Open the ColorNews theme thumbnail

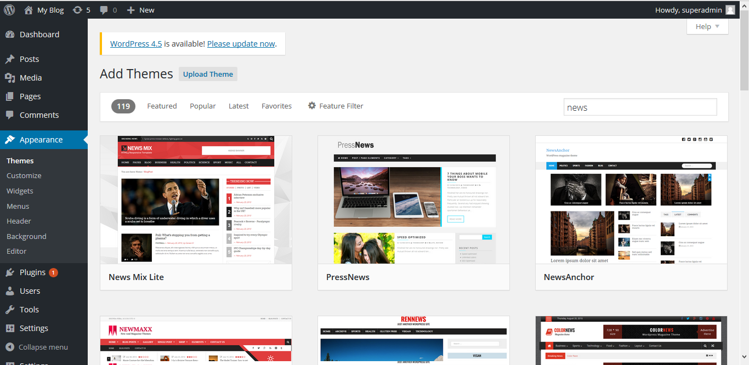tap(632, 340)
